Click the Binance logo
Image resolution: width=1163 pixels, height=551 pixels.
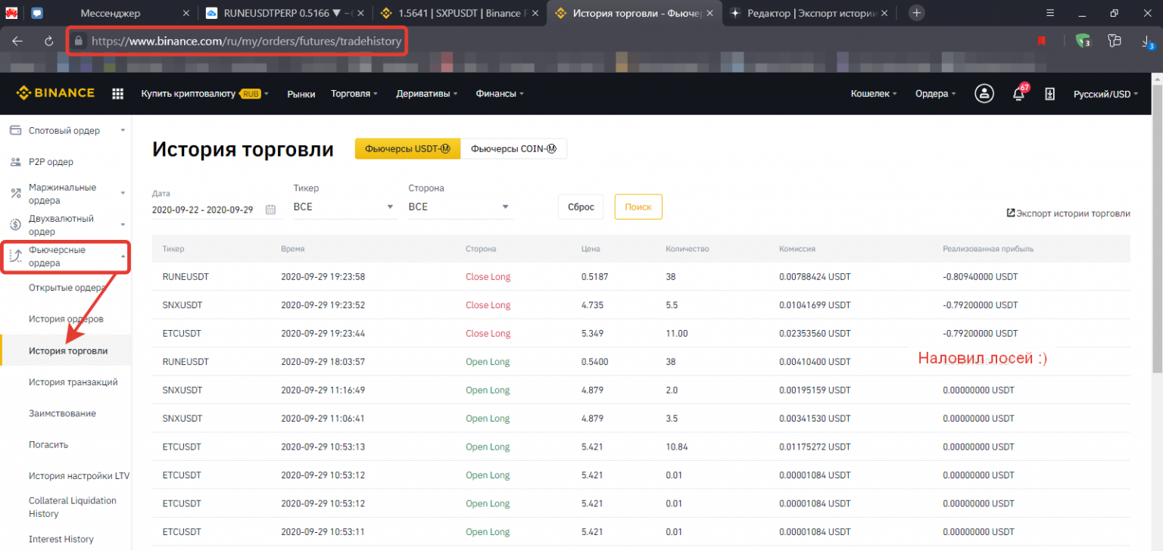(x=55, y=93)
